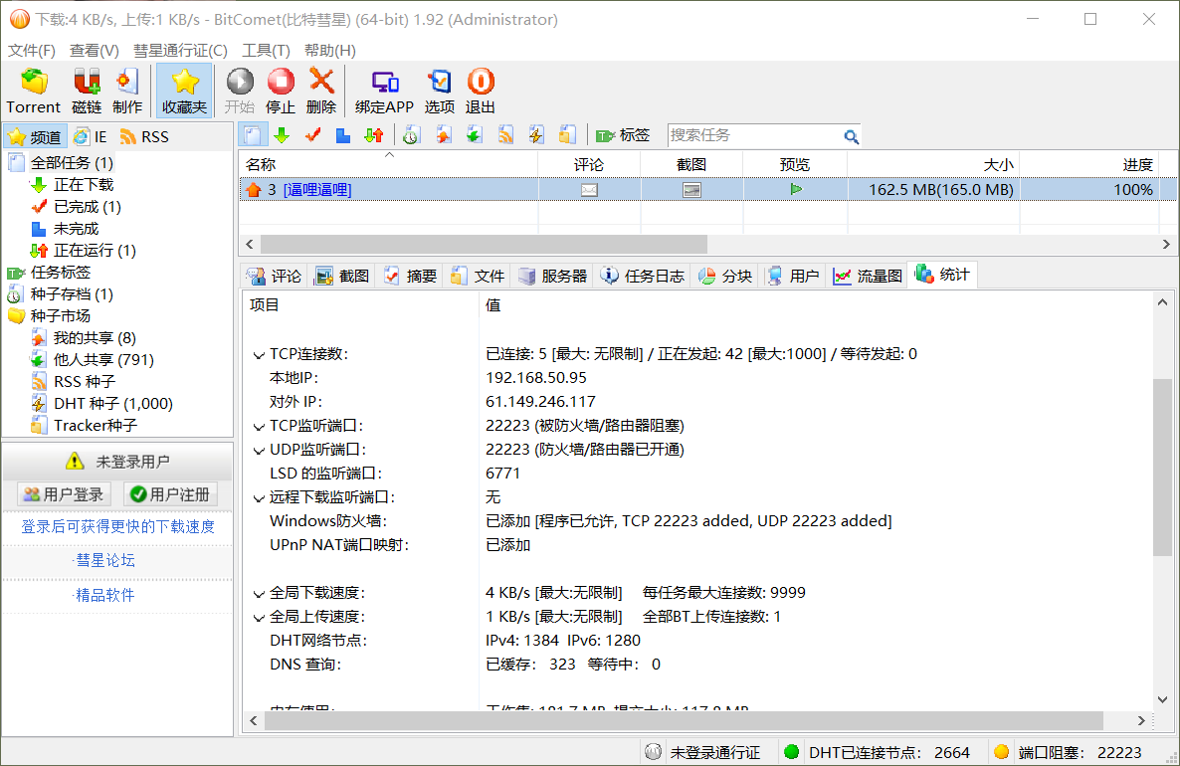The image size is (1180, 766).
Task: Collapse the 全局上传速度 row
Action: pos(259,618)
